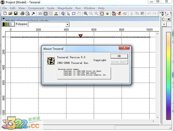174x131 pixels.
Task: Click OK in the About Tesseral dialog
Action: pos(119,56)
